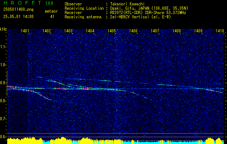
Task: Click time axis label 1409
Action: (x=198, y=31)
